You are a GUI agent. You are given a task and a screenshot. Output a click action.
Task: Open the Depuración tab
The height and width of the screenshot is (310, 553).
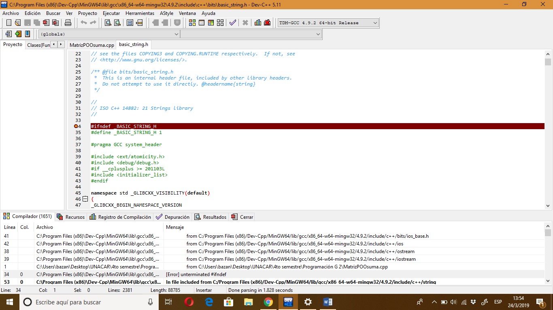pyautogui.click(x=173, y=217)
